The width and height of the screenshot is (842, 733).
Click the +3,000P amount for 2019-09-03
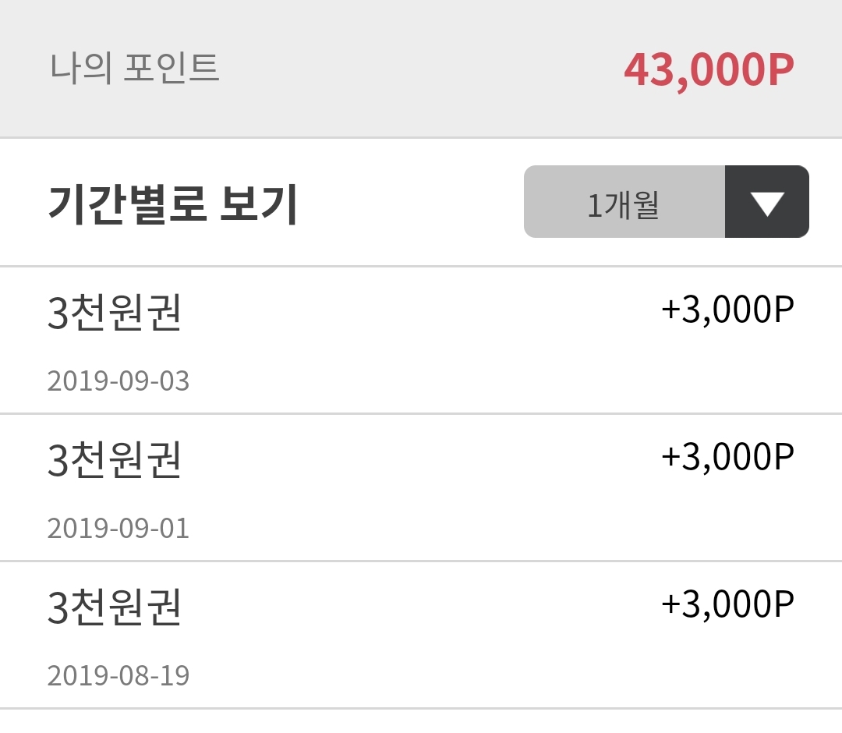(727, 310)
